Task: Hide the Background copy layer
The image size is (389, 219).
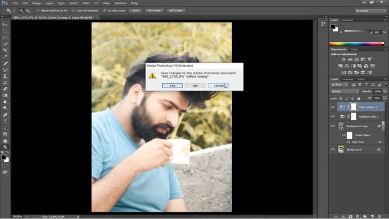Action: [x=333, y=126]
